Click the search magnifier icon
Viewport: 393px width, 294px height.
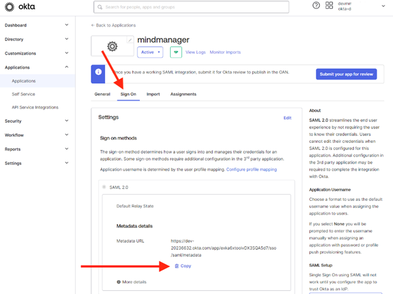100,7
